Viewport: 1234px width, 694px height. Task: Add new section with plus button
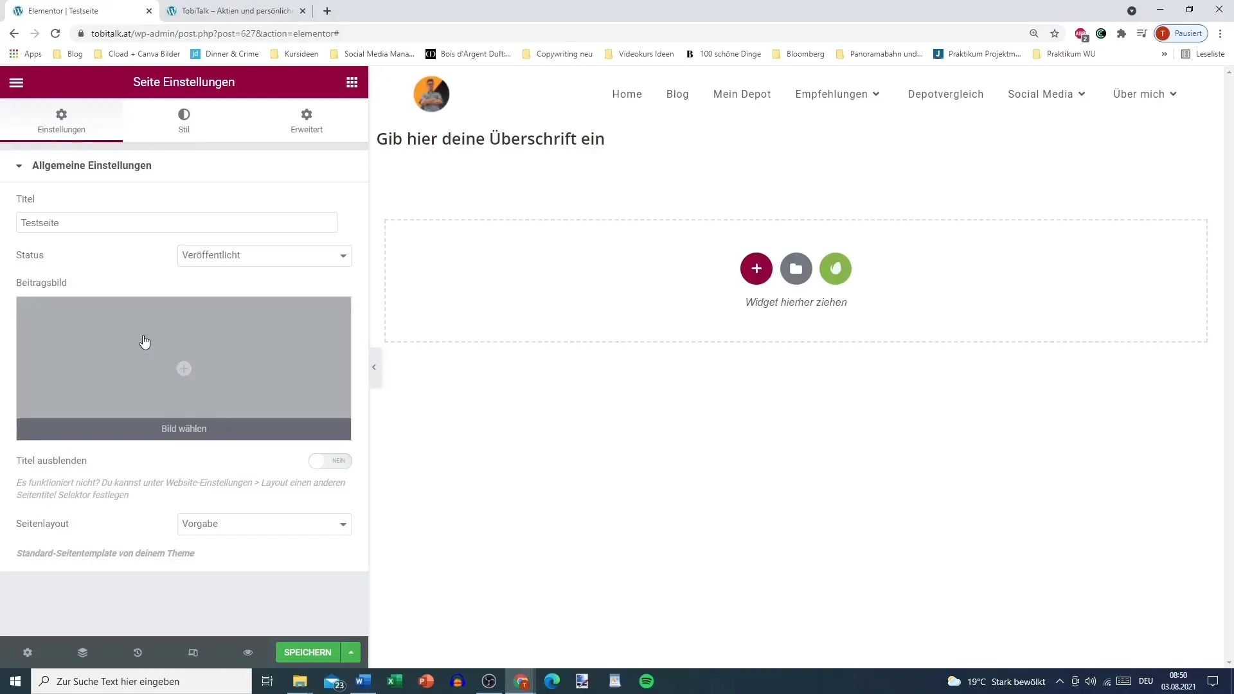click(756, 269)
